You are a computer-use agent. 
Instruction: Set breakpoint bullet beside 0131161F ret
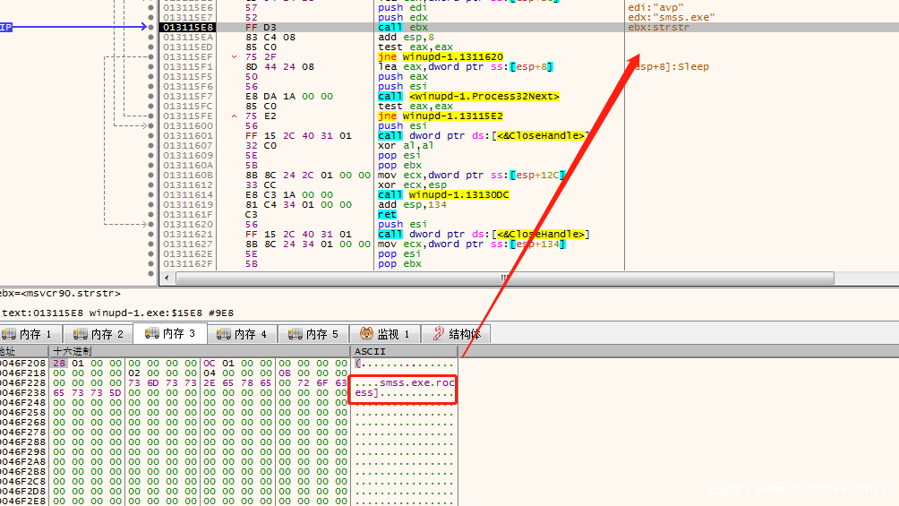[x=149, y=215]
